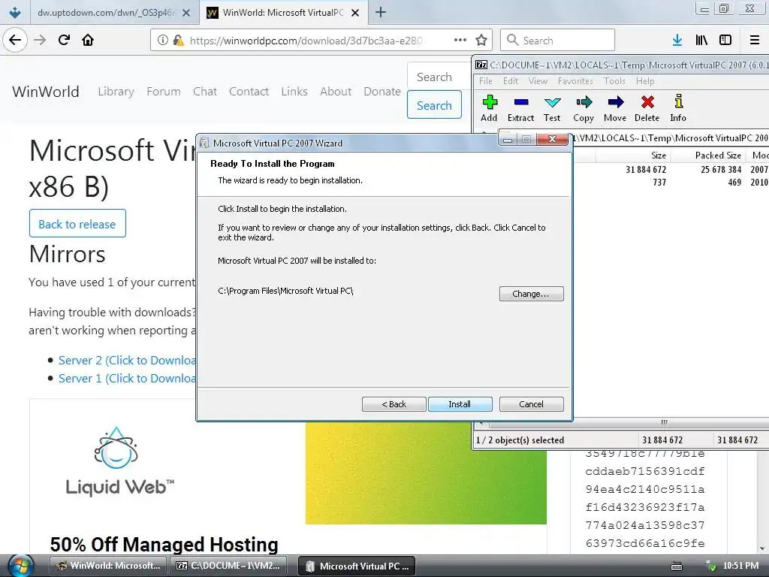Click the Liquid Web ad logo
The height and width of the screenshot is (577, 769).
119,462
